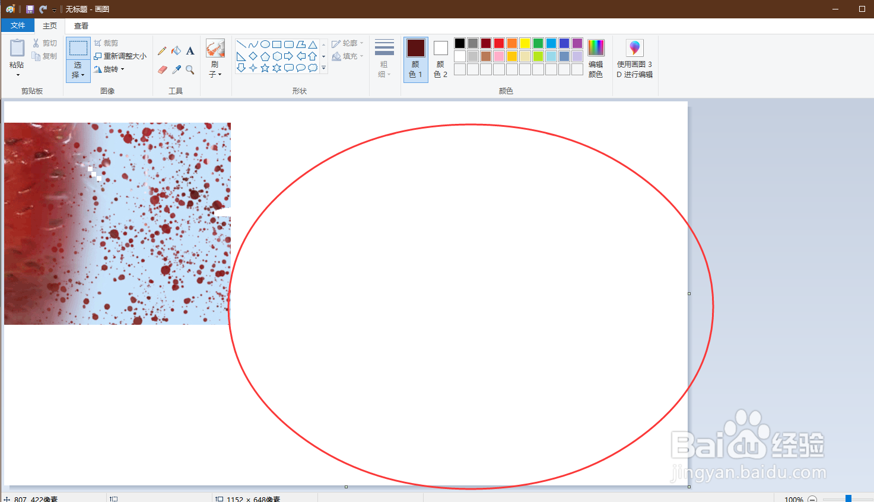Select the Magnifier tool
The image size is (874, 502).
tap(190, 69)
